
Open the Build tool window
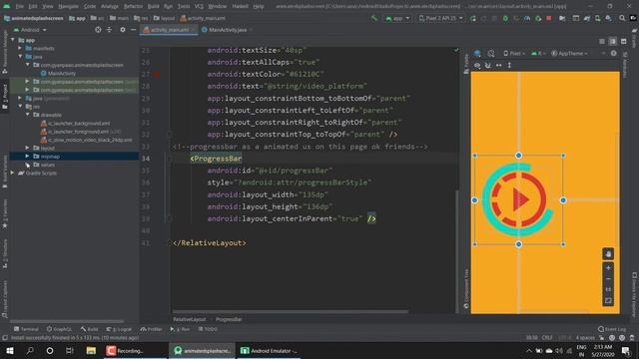[89, 329]
